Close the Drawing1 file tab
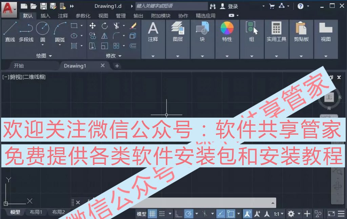Image resolution: width=347 pixels, height=219 pixels. point(102,65)
